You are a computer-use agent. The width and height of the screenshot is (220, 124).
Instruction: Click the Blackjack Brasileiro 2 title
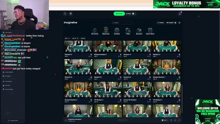[x=71, y=100]
